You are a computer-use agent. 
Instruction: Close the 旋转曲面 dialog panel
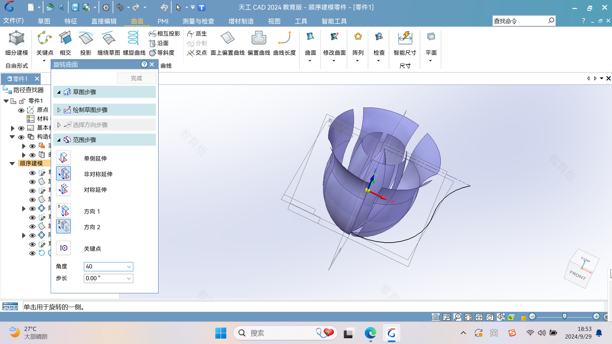tap(152, 64)
